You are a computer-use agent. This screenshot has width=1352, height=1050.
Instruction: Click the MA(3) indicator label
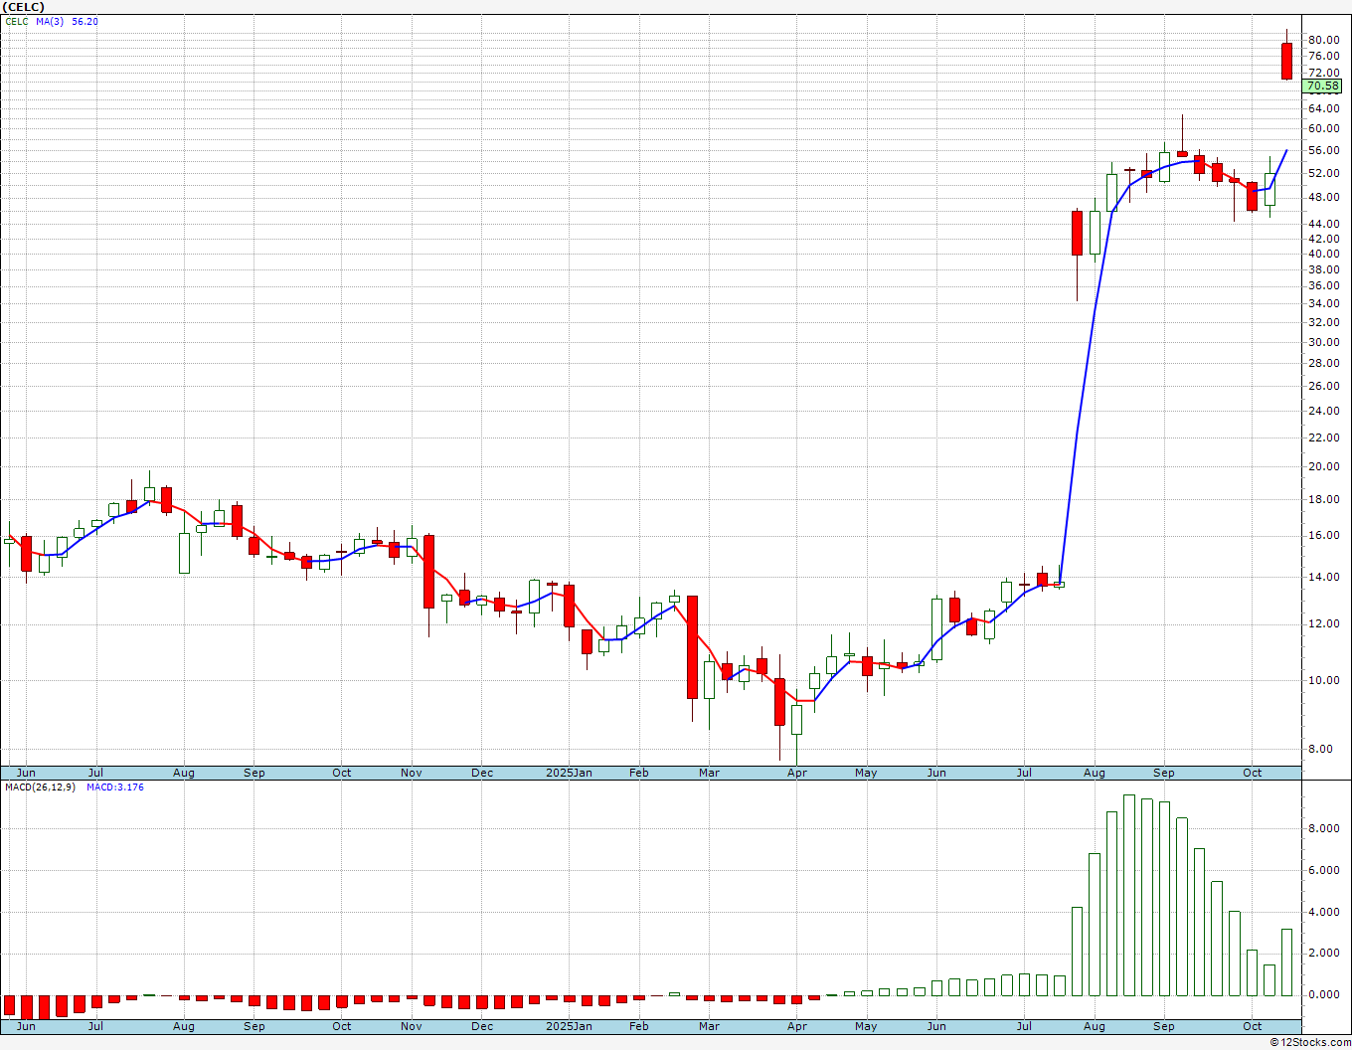49,21
